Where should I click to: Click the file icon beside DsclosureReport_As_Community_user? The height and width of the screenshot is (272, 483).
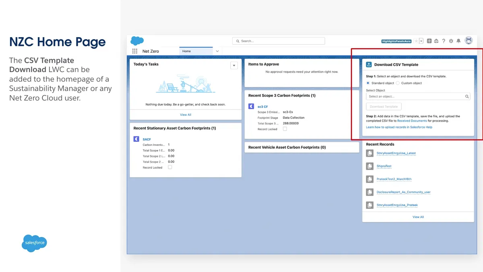tap(369, 192)
